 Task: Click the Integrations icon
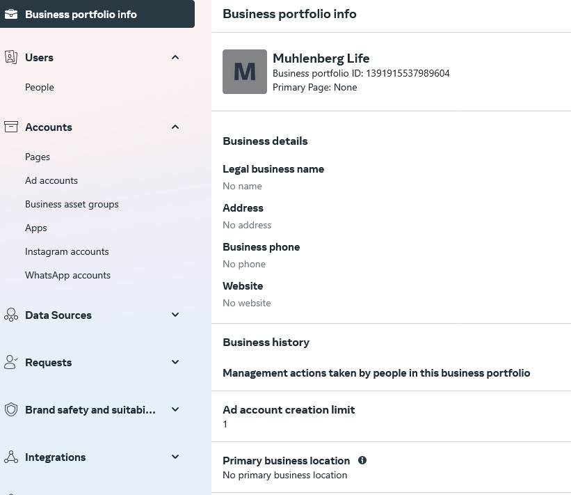pos(11,457)
